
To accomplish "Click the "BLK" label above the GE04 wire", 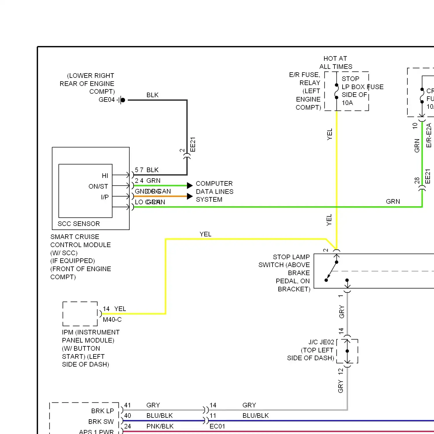I will (x=152, y=95).
